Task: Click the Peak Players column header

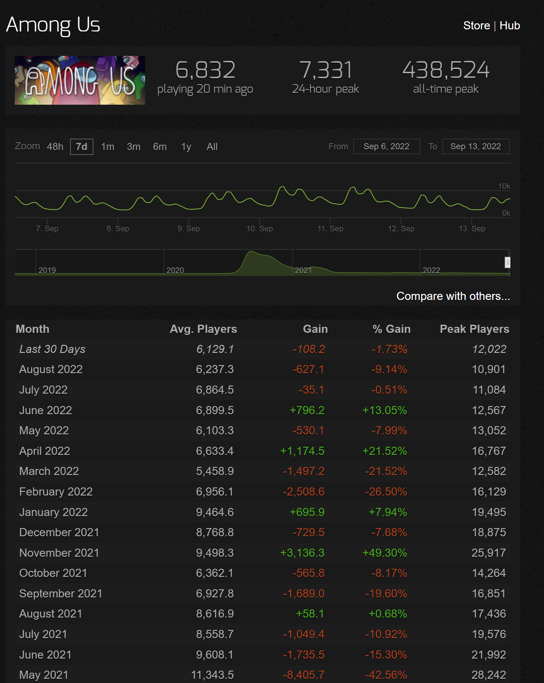Action: point(475,329)
